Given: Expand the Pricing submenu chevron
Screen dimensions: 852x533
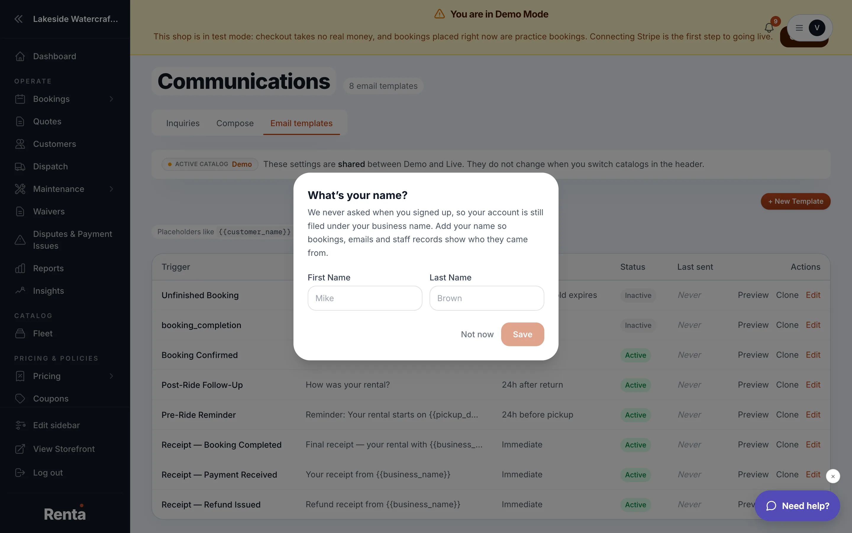Looking at the screenshot, I should click(111, 376).
